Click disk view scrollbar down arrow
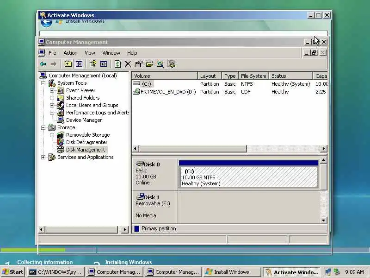 (x=323, y=221)
